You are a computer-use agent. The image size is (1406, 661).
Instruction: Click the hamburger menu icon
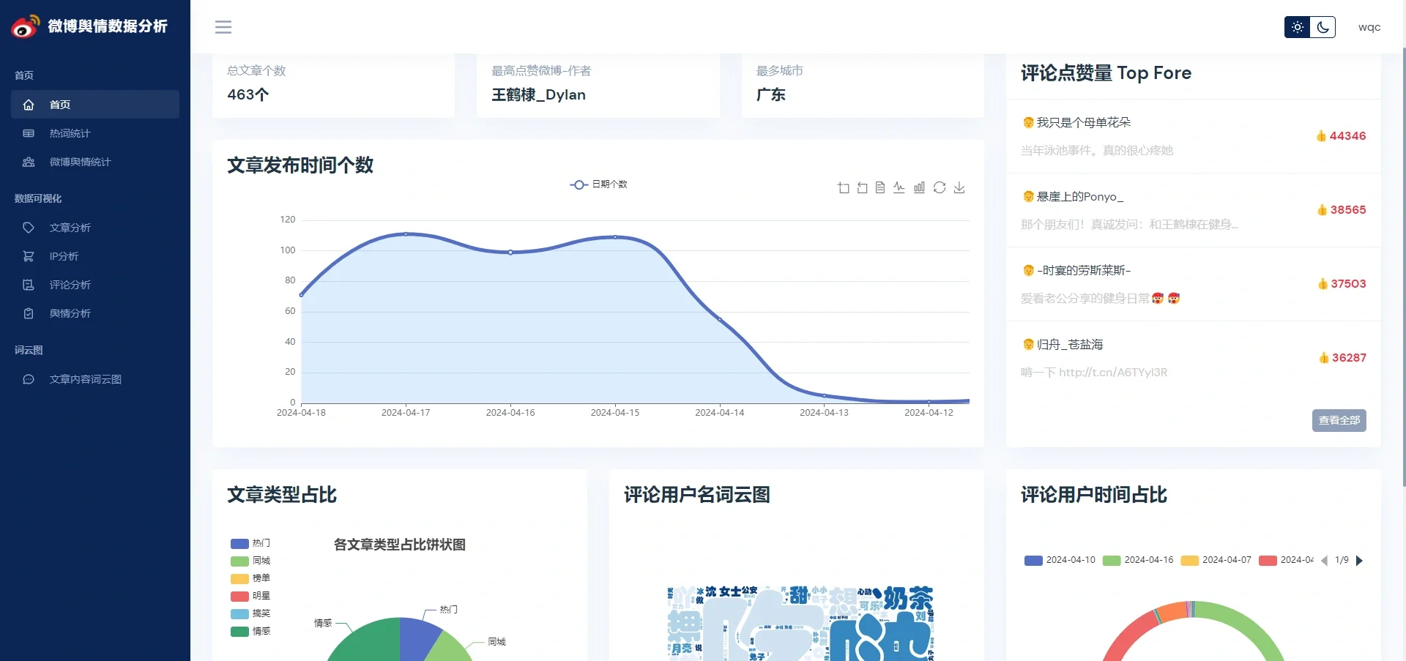(223, 27)
